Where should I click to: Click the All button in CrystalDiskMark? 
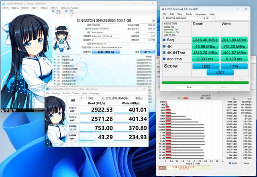73,100
